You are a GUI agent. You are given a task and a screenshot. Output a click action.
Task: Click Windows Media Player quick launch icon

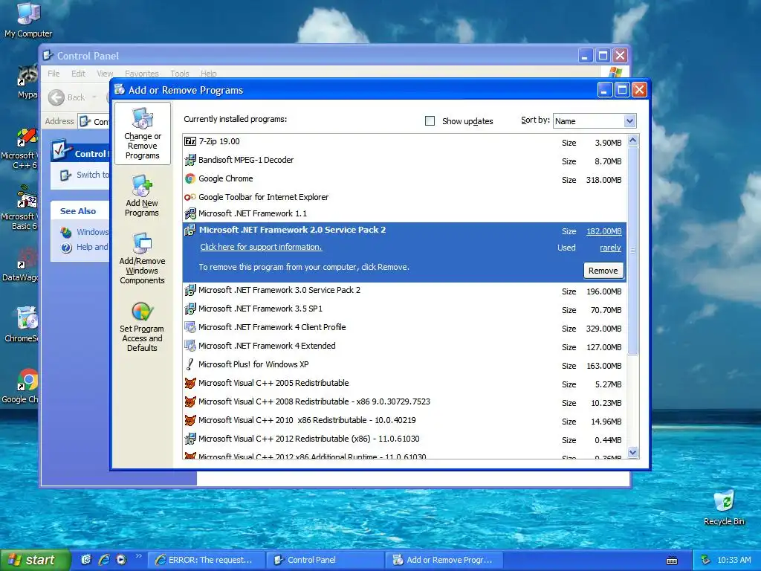(x=121, y=560)
